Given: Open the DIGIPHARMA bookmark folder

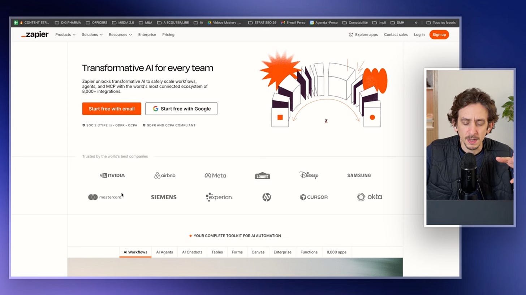Looking at the screenshot, I should (x=68, y=22).
